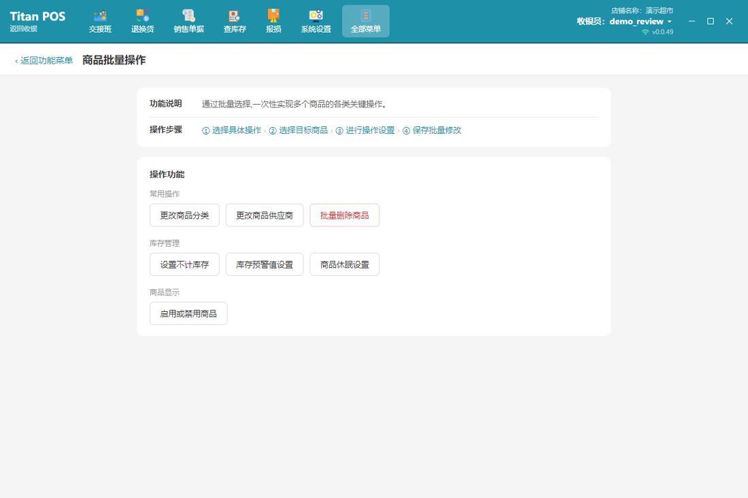Click the 库存管理 group label
Screen dimensions: 748x498
[x=164, y=243]
